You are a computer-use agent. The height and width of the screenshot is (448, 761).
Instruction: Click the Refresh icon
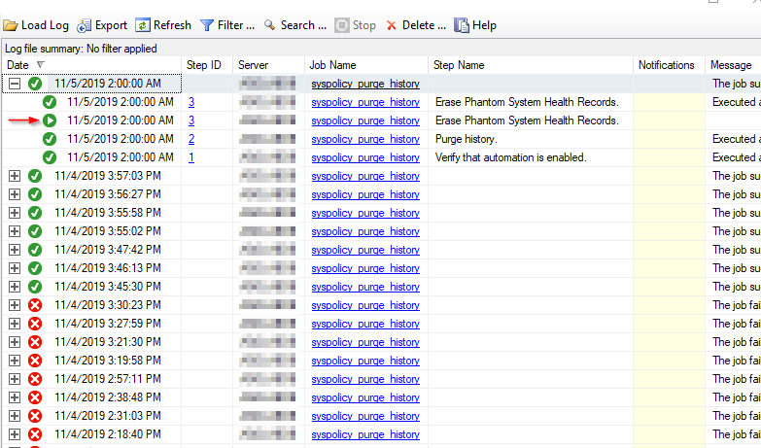143,25
